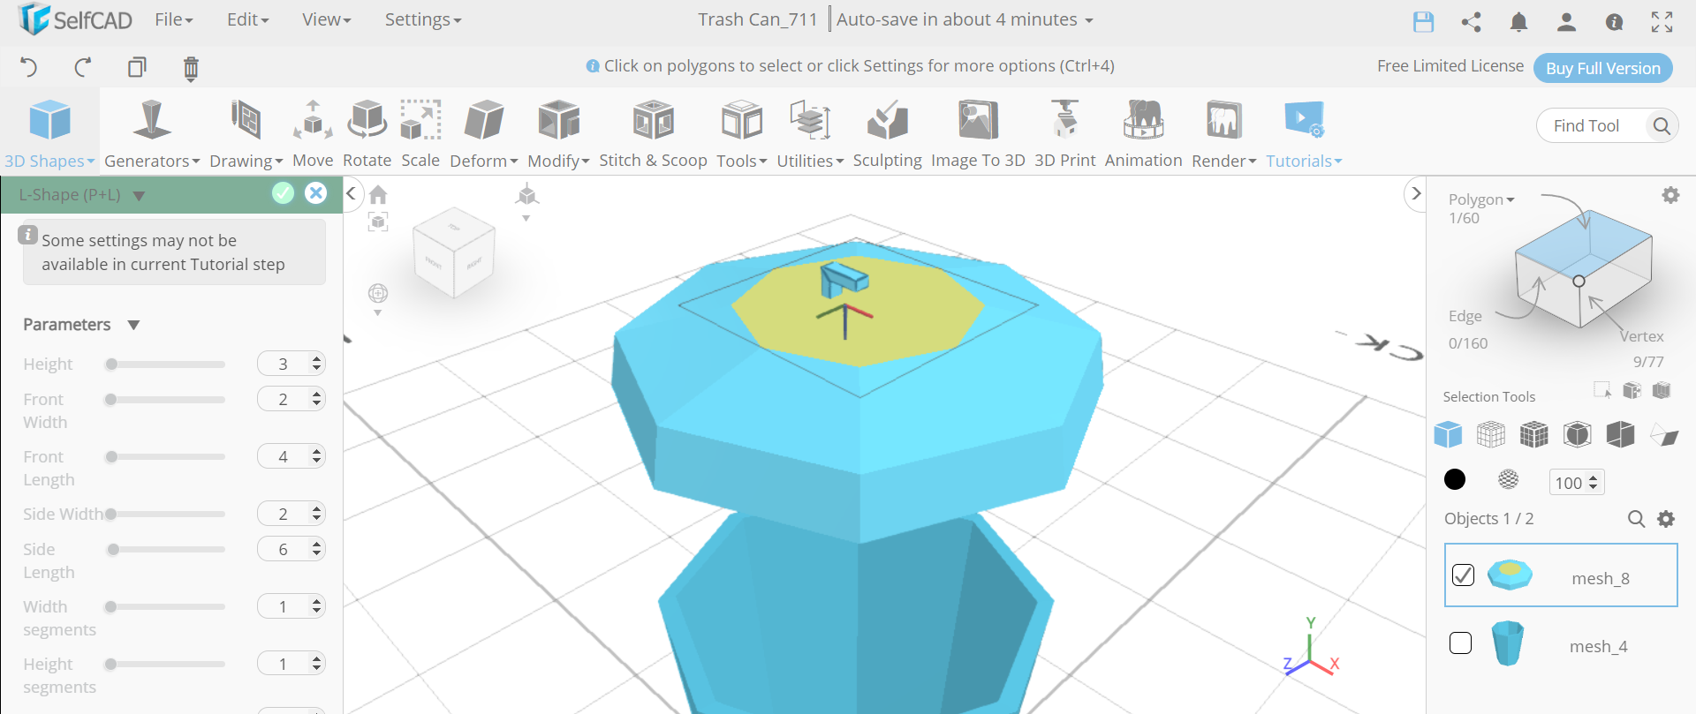Open the Animation tool
1696x714 pixels.
tap(1143, 132)
